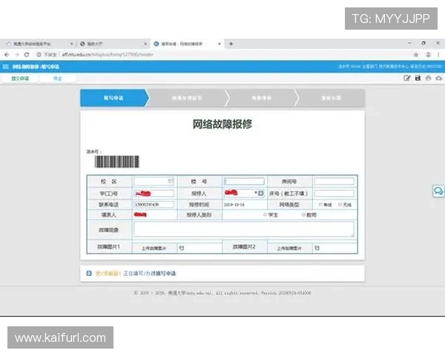Image resolution: width=445 pixels, height=356 pixels.
Task: Click the clip icon next to 故障图片2 upload
Action: tap(317, 248)
